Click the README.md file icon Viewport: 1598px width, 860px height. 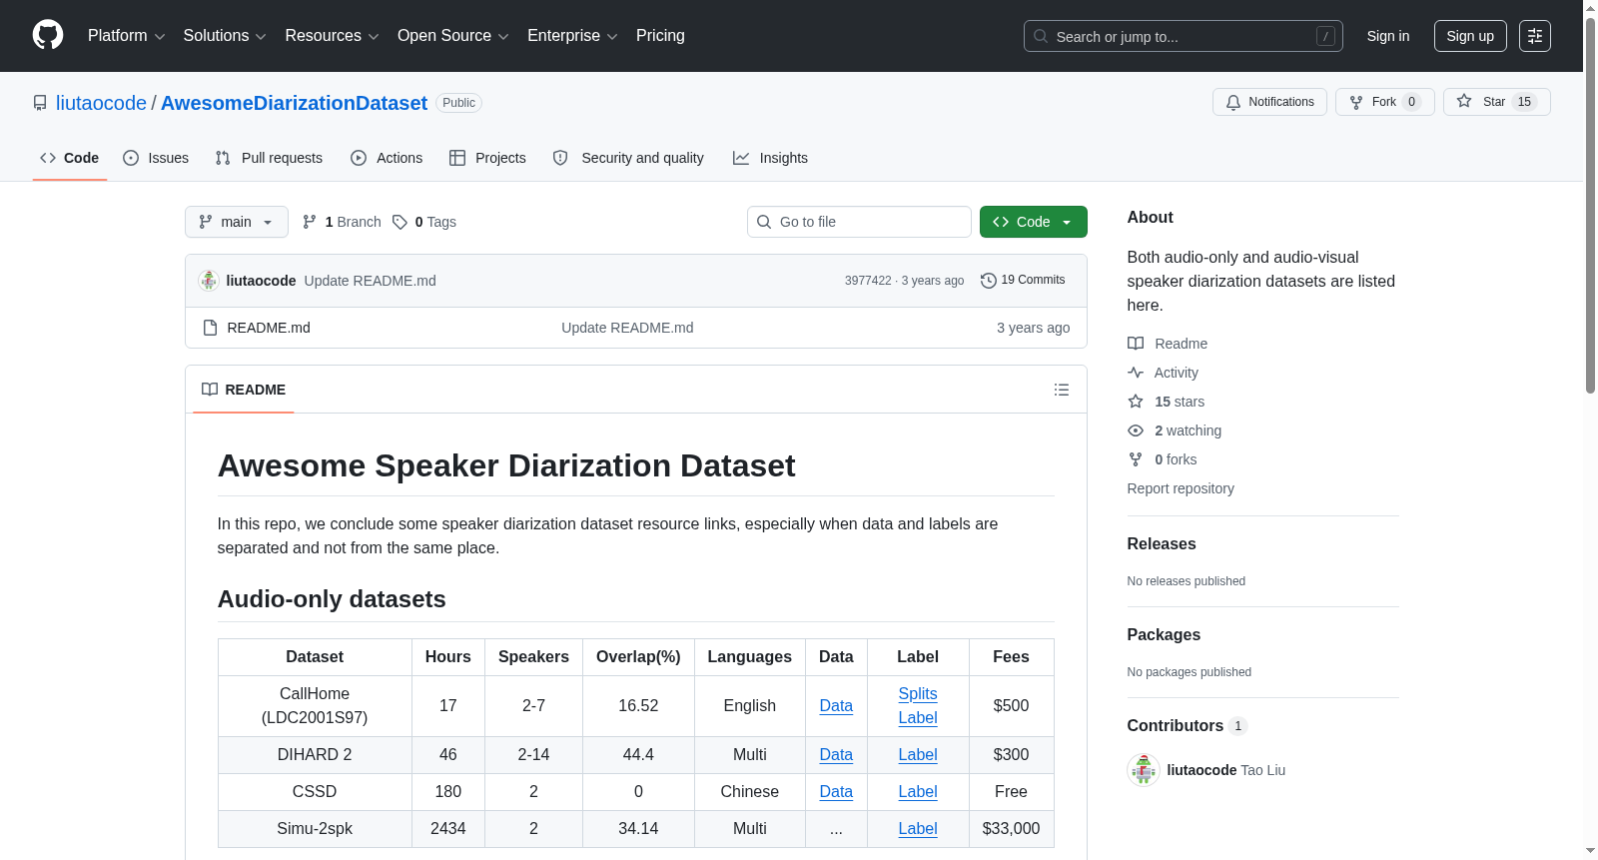click(210, 328)
